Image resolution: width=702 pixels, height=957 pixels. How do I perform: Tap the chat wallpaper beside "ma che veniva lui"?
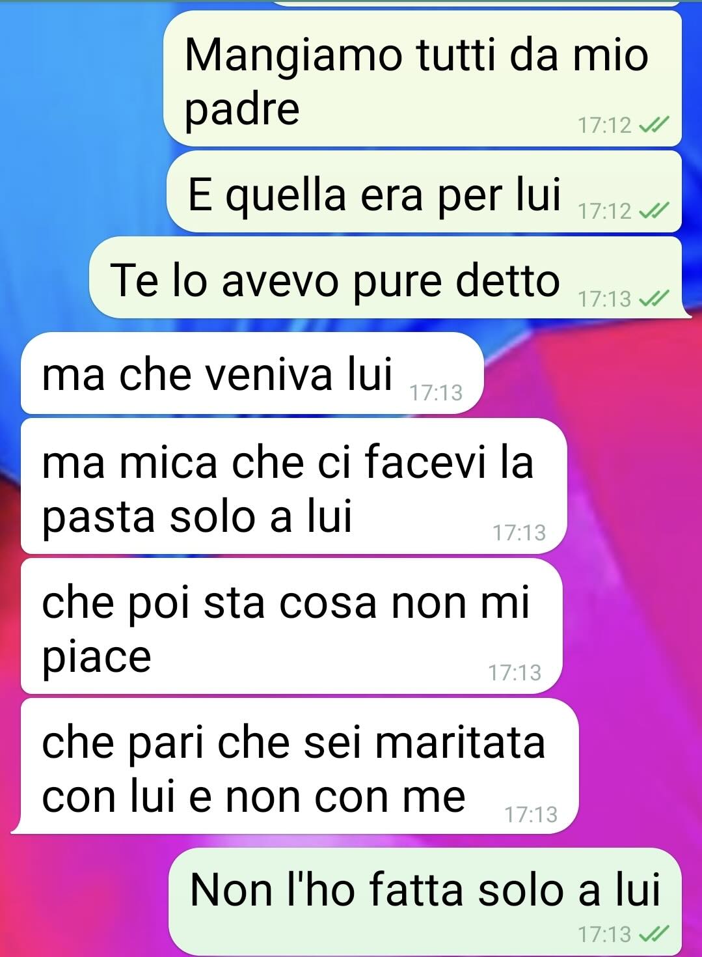point(592,373)
